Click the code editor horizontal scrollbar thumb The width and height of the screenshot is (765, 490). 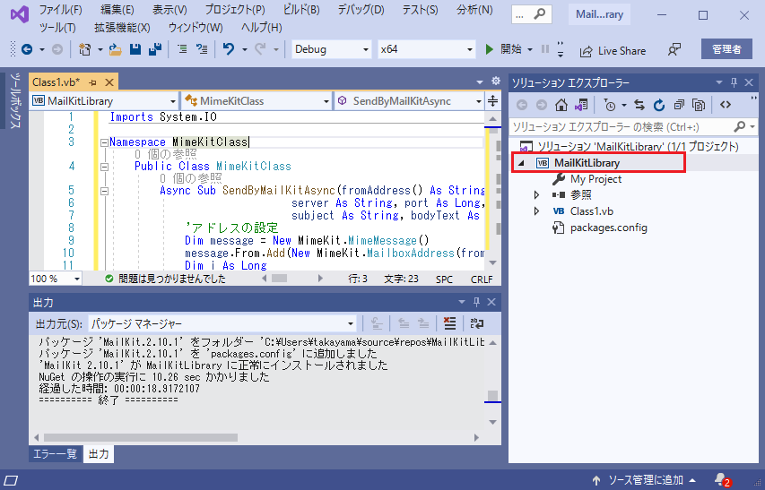coord(279,278)
